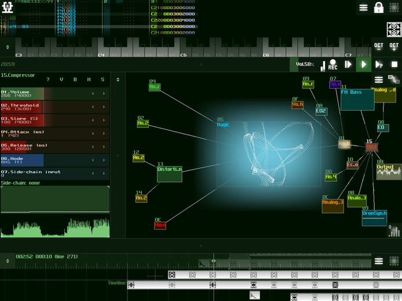Image resolution: width=402 pixels, height=301 pixels.
Task: Select the purple 07 Sp.e module
Action: [x=335, y=85]
